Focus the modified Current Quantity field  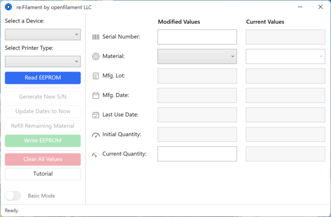[197, 154]
